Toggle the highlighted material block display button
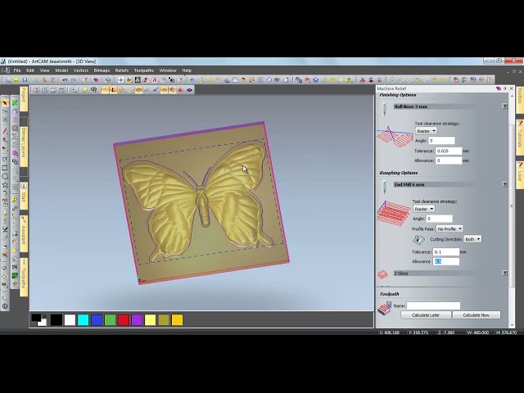Image resolution: width=524 pixels, height=393 pixels. tap(138, 89)
